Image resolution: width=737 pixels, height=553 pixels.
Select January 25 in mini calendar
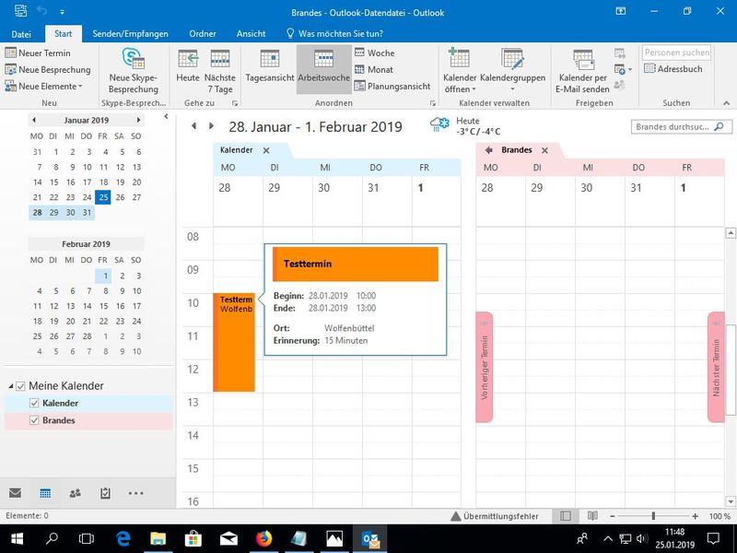click(103, 197)
